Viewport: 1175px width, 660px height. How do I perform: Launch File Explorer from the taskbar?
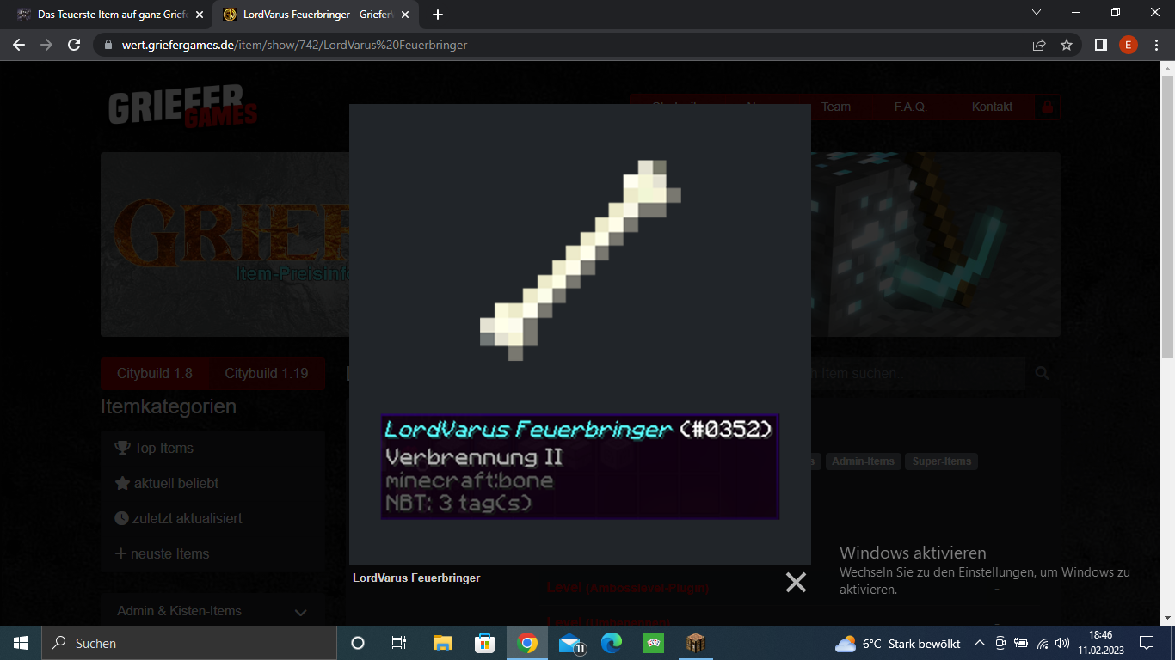pos(442,643)
